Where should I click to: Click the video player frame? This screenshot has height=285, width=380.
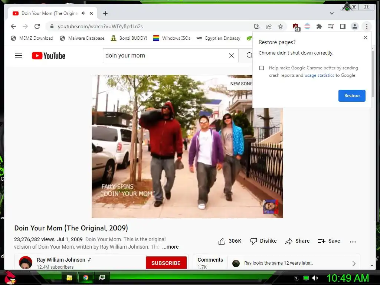187,146
